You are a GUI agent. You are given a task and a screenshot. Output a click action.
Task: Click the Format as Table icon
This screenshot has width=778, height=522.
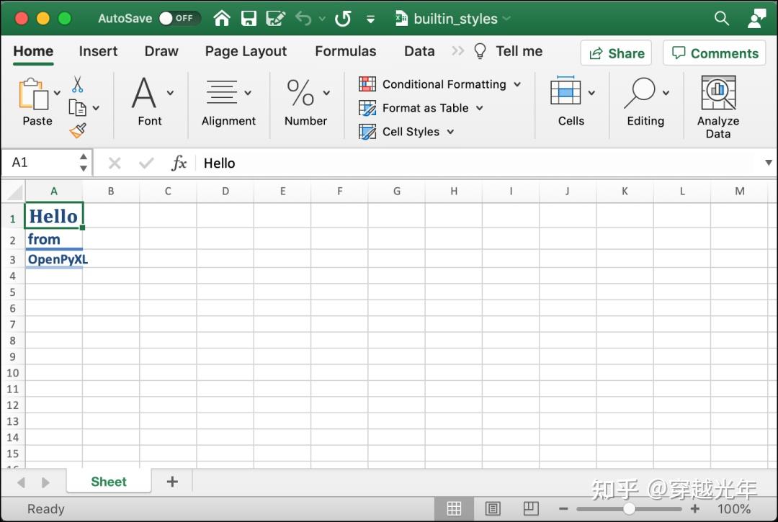click(x=367, y=108)
